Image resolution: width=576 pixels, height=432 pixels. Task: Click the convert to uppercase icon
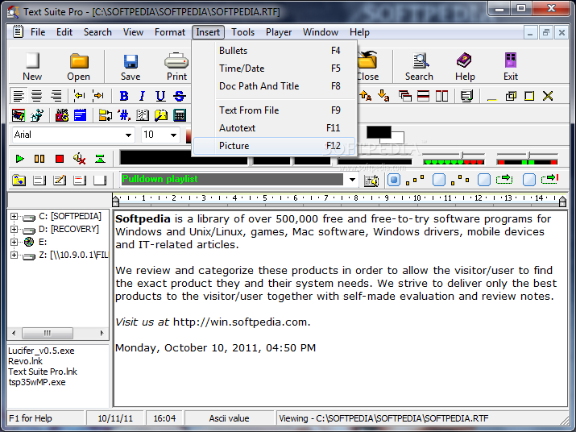[366, 96]
